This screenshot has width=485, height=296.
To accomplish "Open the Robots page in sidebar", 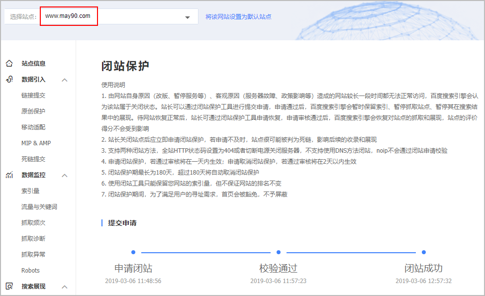I will click(30, 270).
